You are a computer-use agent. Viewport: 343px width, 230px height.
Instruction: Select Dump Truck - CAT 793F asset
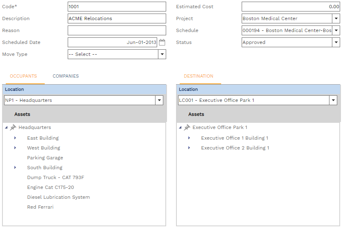[x=55, y=177]
